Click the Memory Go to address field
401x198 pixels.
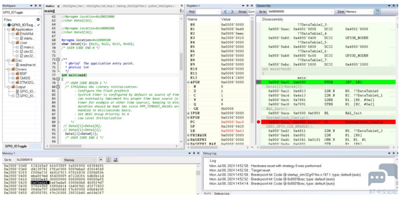click(x=38, y=160)
